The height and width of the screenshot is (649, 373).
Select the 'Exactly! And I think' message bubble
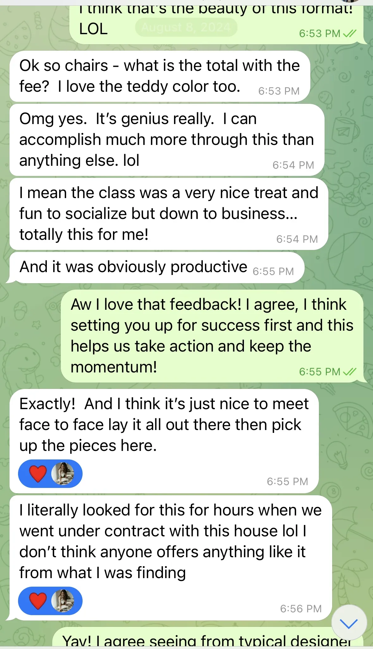click(164, 441)
